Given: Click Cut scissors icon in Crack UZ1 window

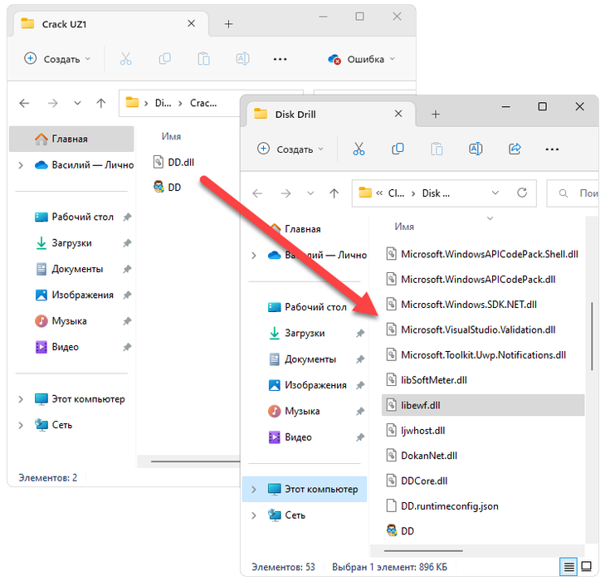Looking at the screenshot, I should (x=125, y=59).
